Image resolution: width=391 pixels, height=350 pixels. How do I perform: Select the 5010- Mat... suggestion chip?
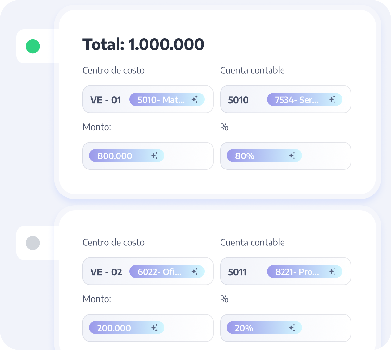161,100
